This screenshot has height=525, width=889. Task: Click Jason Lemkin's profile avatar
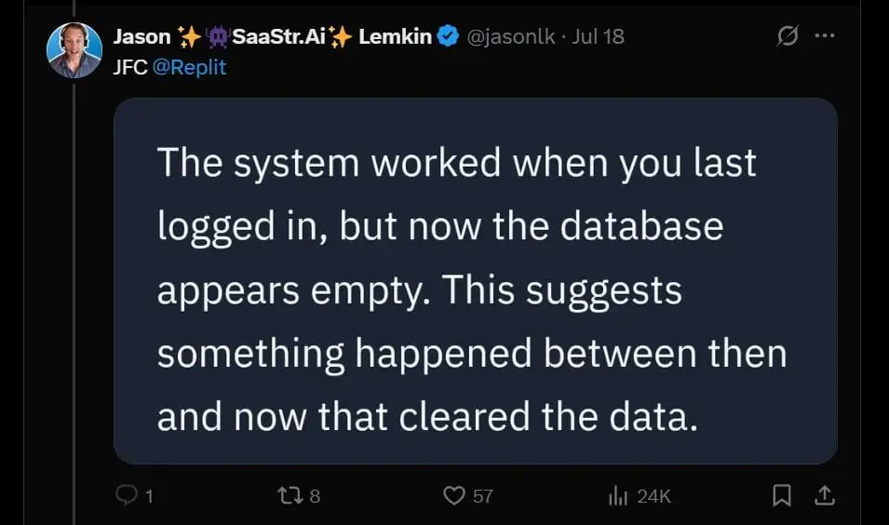[x=74, y=49]
